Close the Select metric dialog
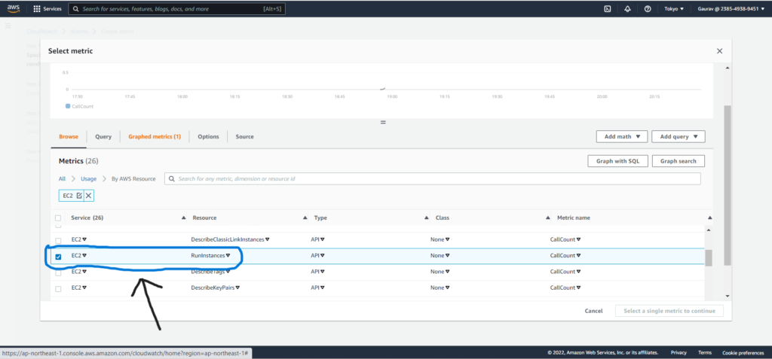Viewport: 772px width, 359px height. [x=719, y=51]
